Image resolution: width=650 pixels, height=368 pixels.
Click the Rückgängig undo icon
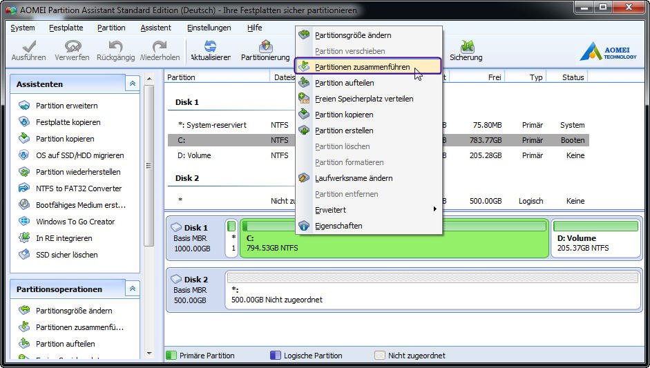115,46
